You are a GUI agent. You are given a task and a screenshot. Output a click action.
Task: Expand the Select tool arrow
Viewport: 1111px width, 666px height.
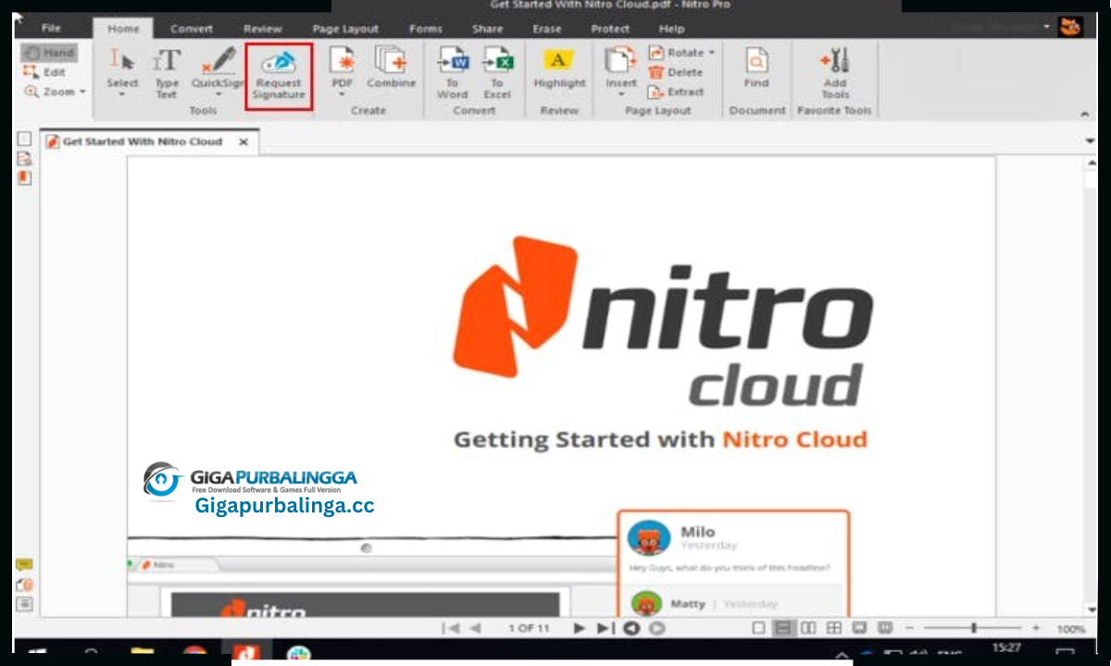coord(122,94)
